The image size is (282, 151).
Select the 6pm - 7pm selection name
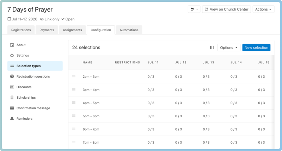(91, 129)
